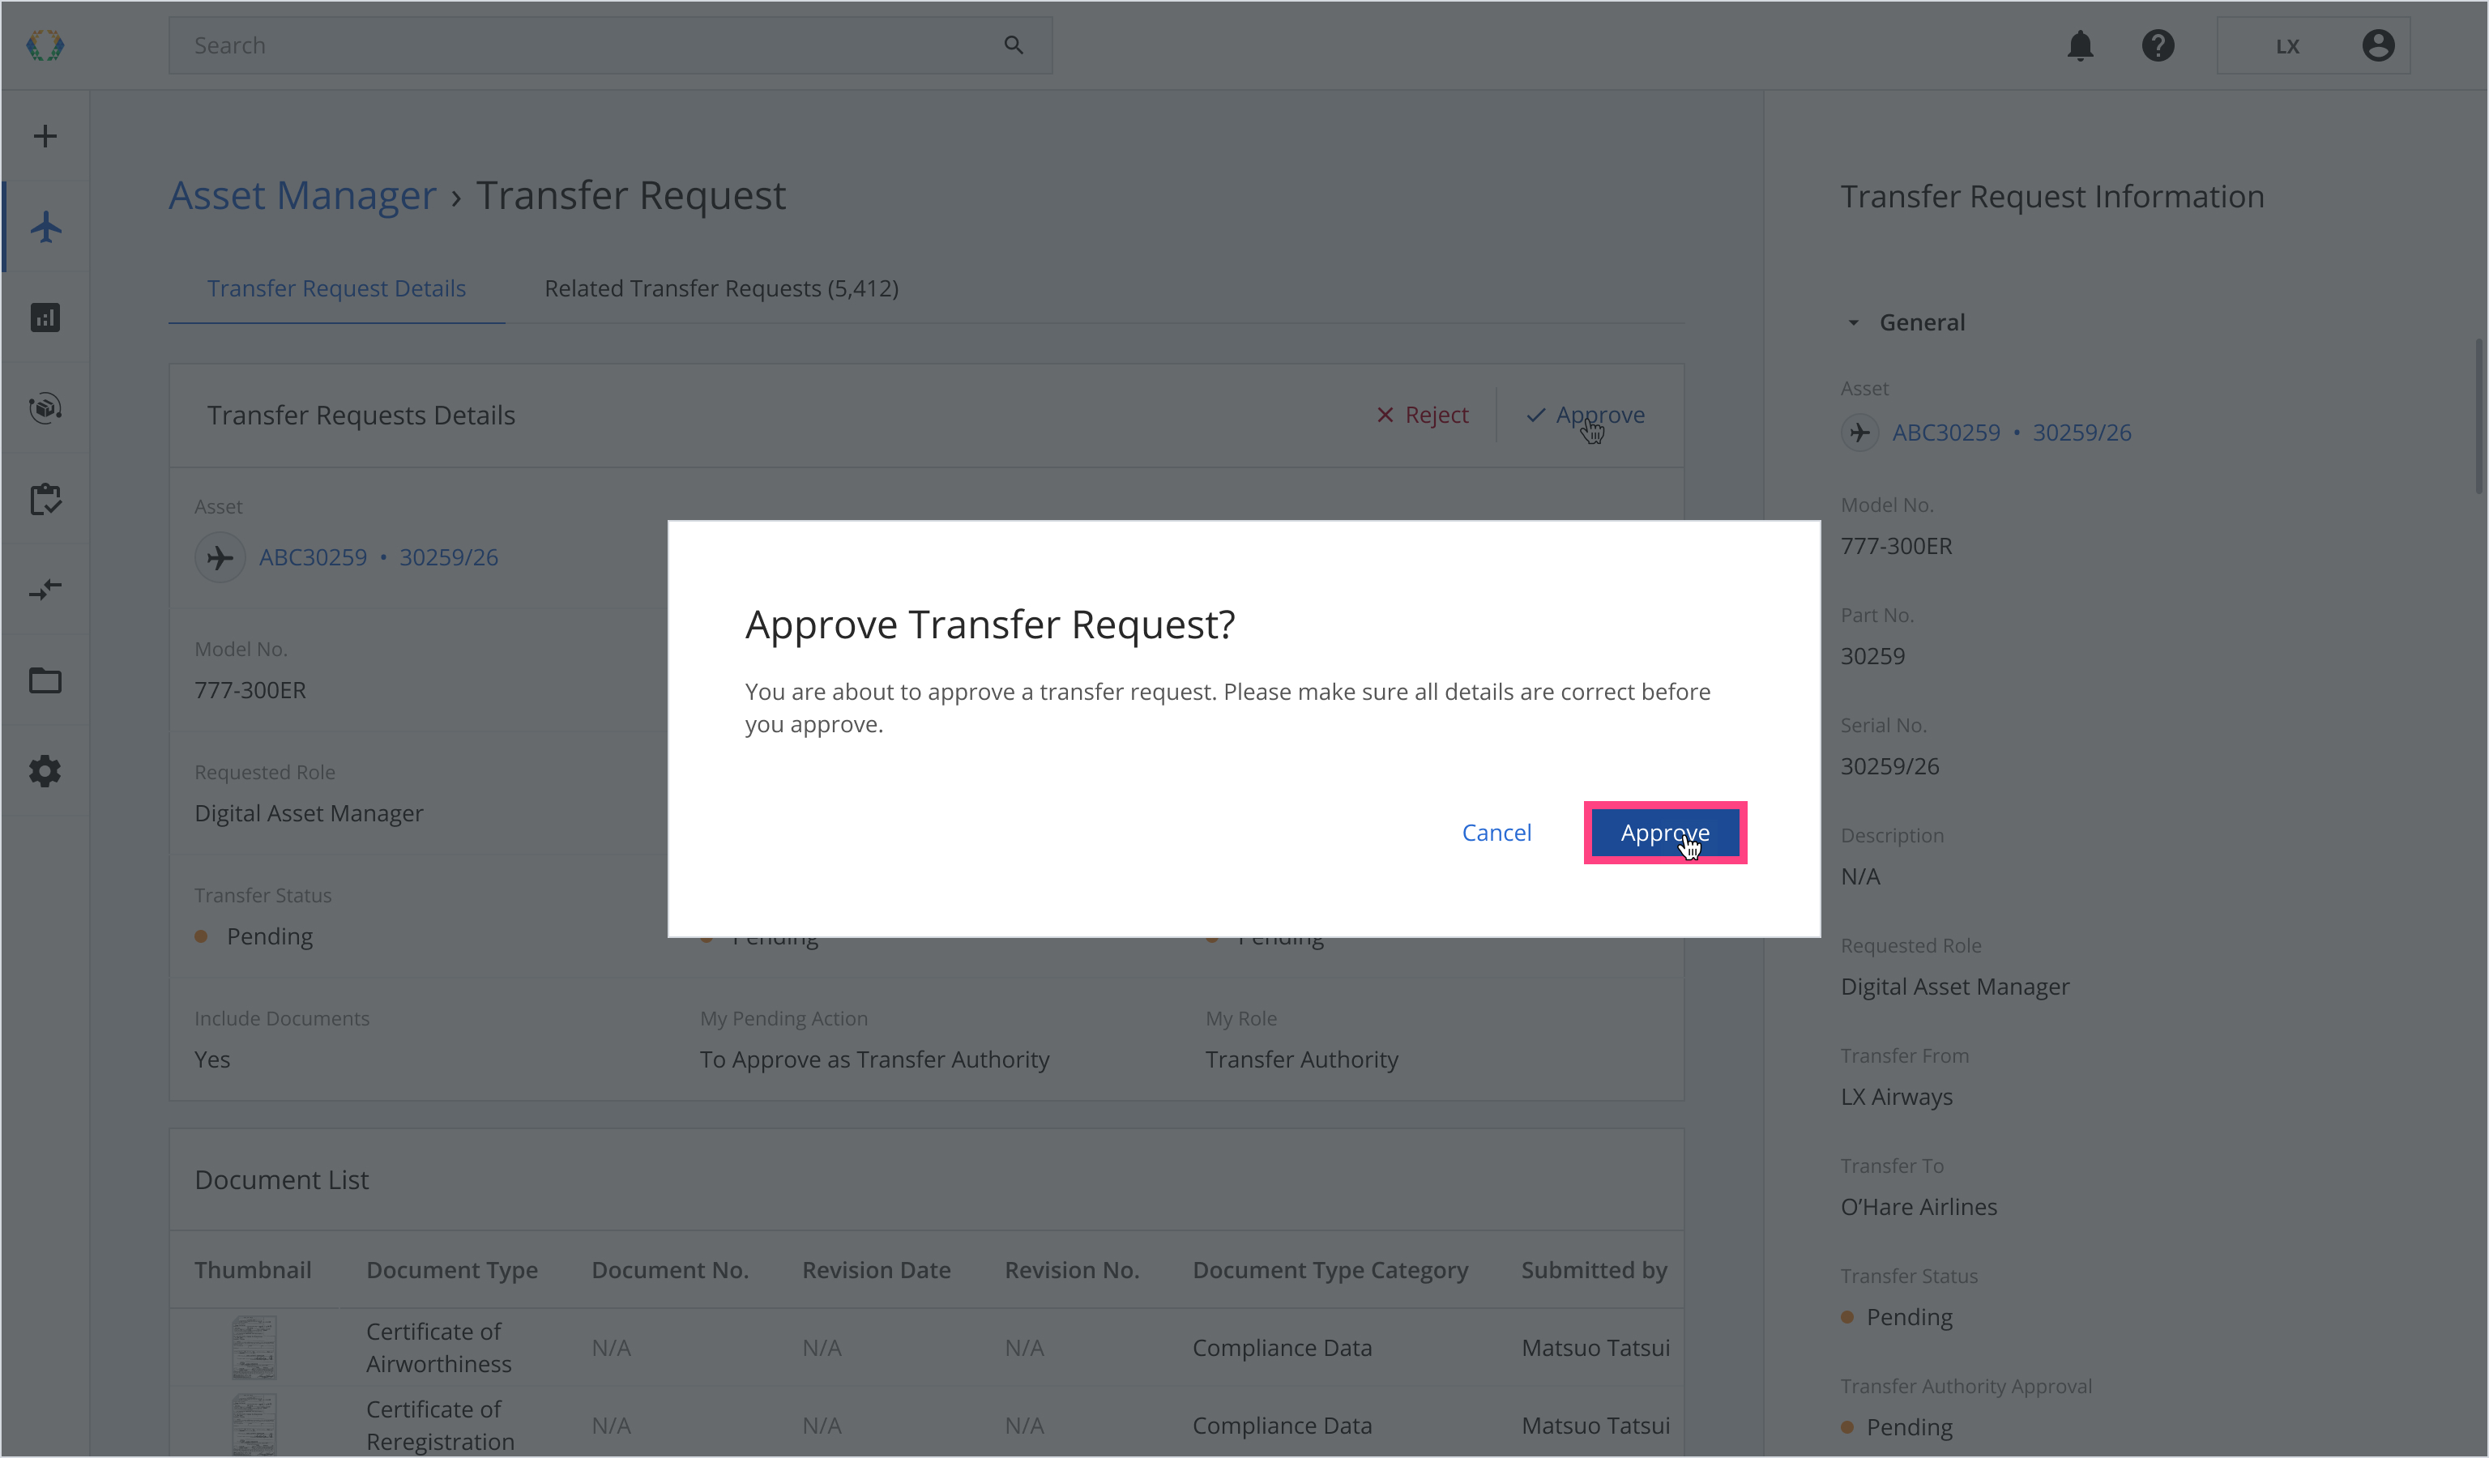
Task: Open the bar chart reports sidebar icon
Action: pos(45,318)
